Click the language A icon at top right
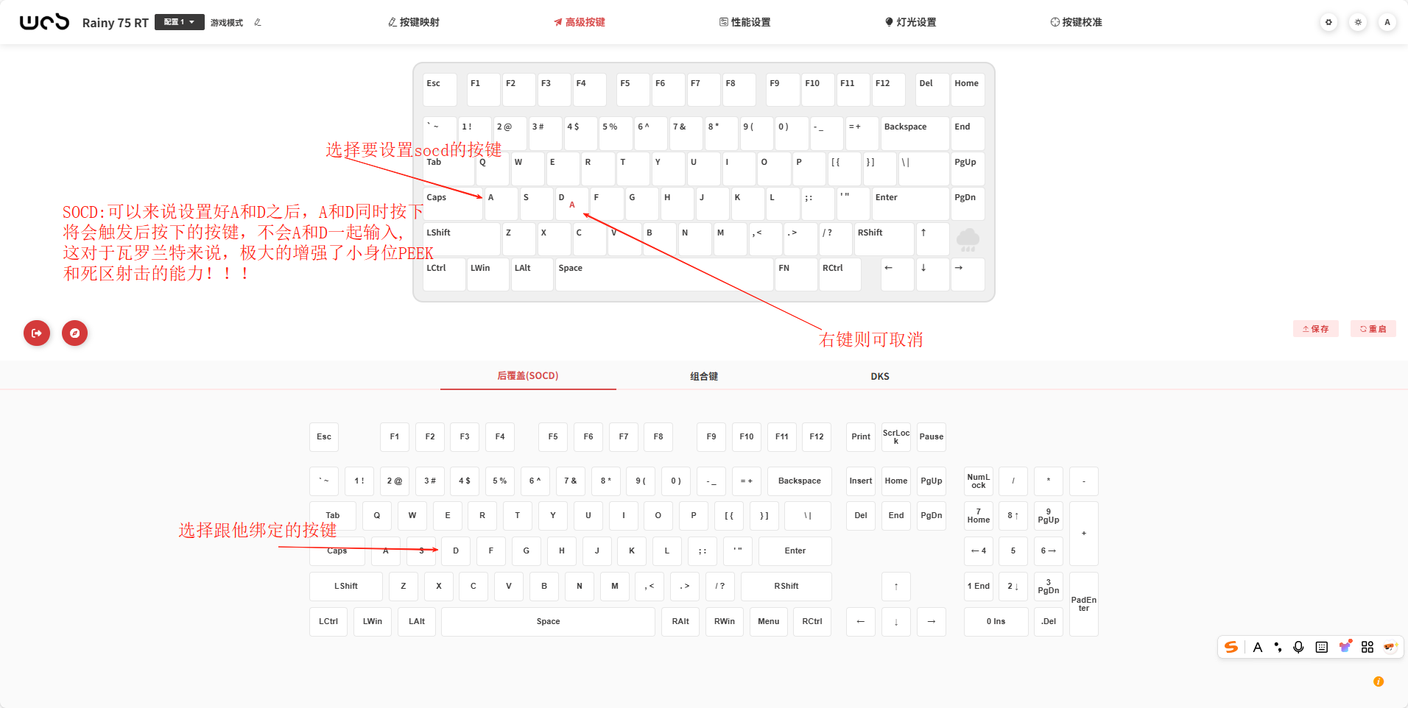1408x708 pixels. tap(1387, 22)
